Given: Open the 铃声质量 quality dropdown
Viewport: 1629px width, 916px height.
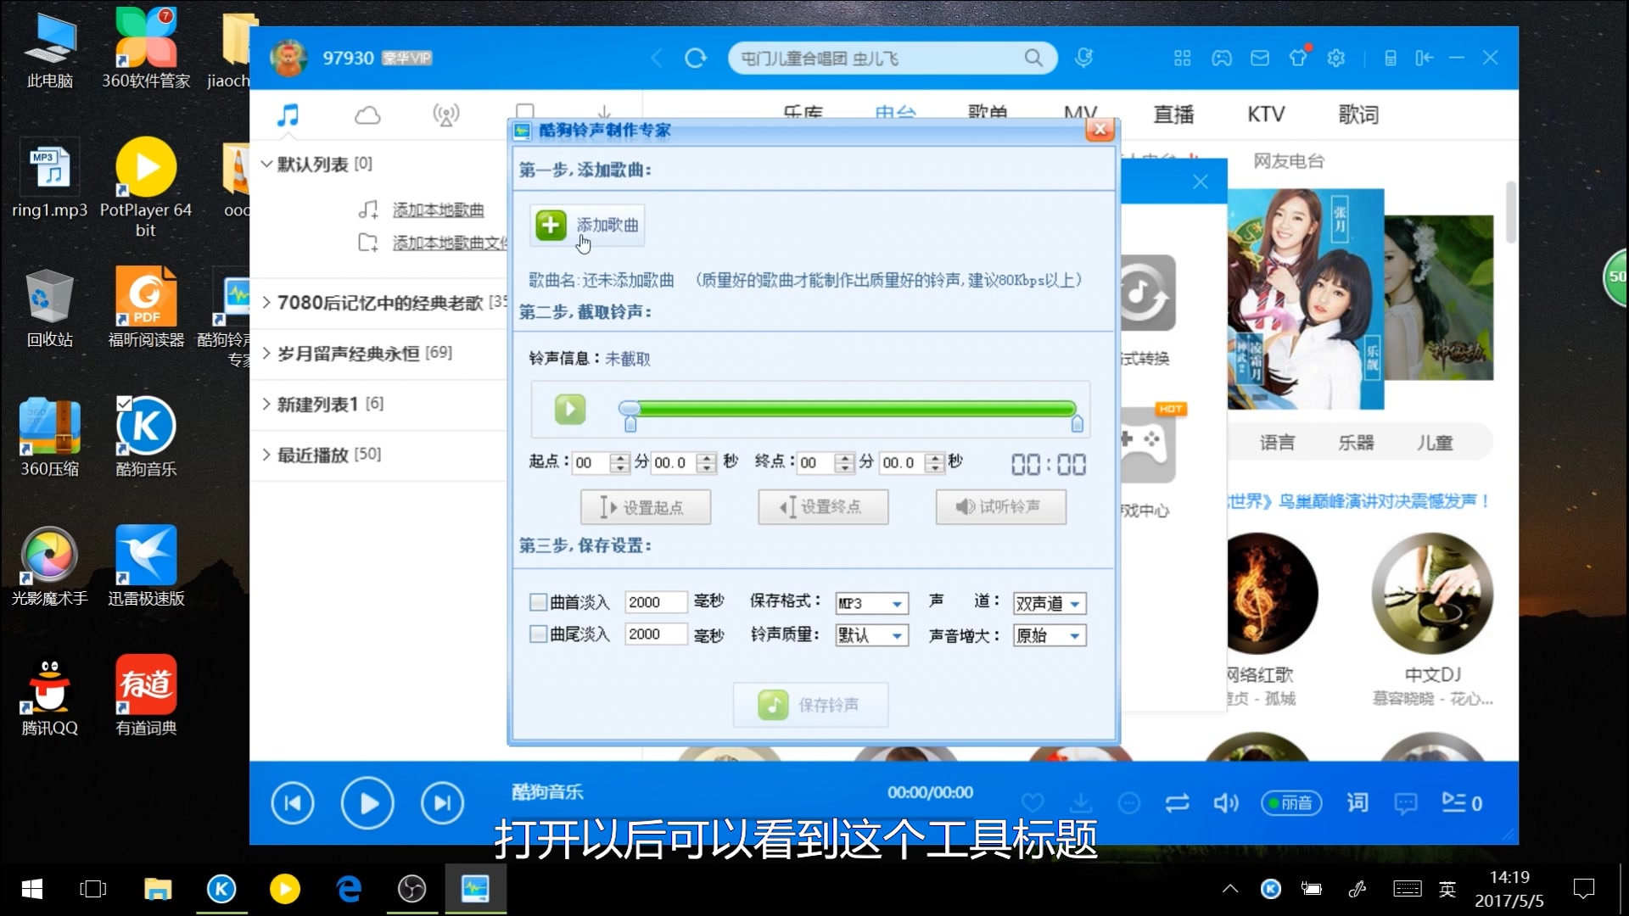Looking at the screenshot, I should point(872,635).
